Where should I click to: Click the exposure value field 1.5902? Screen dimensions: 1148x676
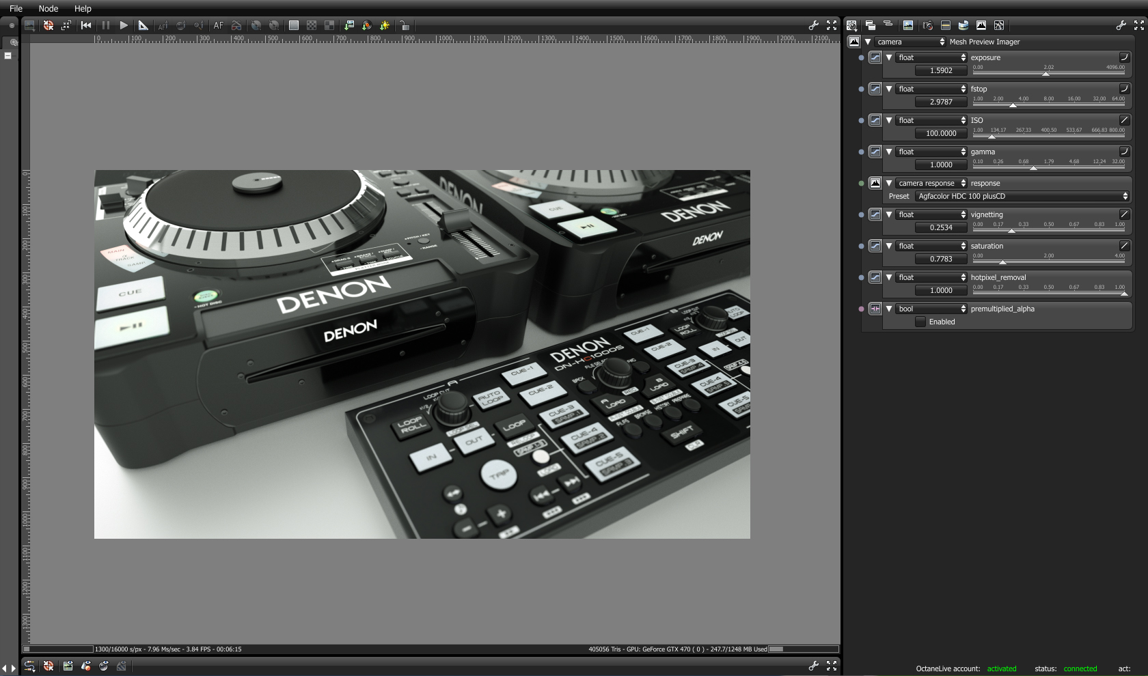click(x=941, y=70)
